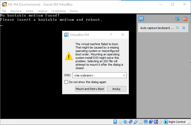Click the dialog help question mark
Viewport: 191px width, 125px height.
[x=111, y=35]
